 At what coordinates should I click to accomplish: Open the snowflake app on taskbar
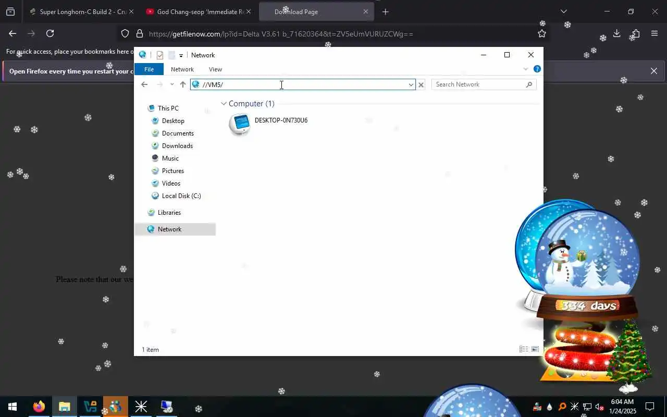coord(141,407)
